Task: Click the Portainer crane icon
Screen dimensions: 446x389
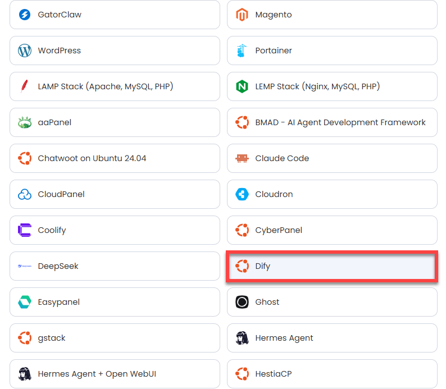Action: coord(242,51)
